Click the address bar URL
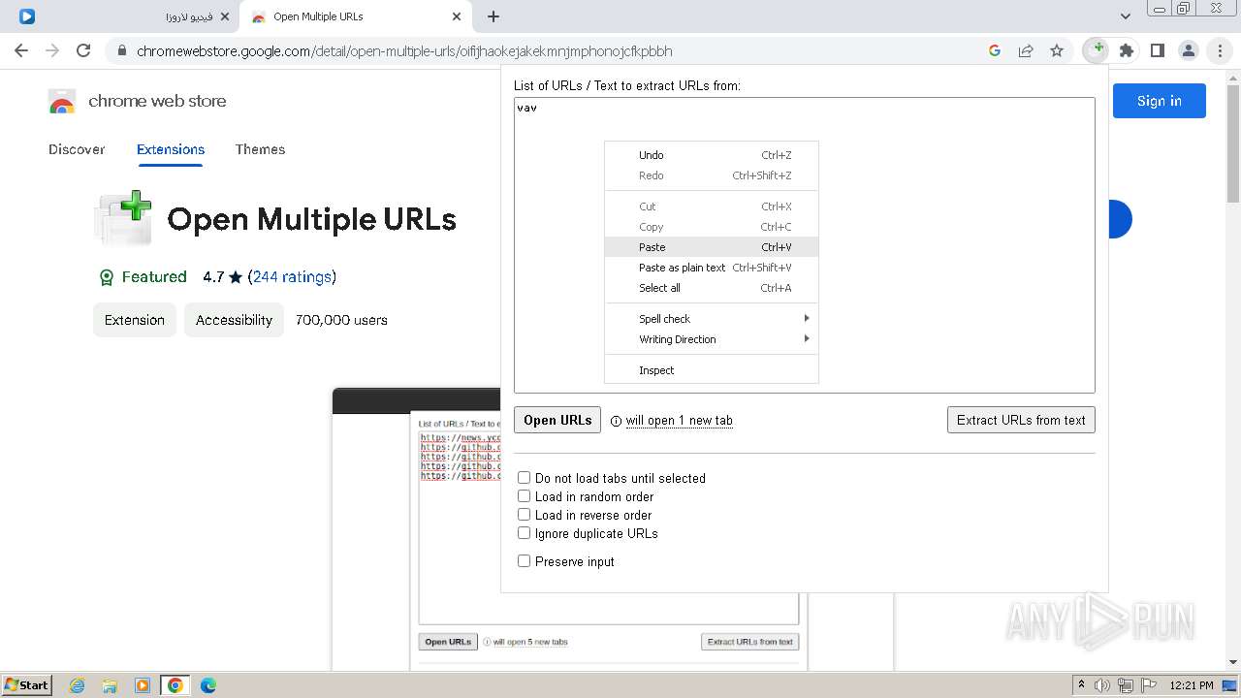 [x=404, y=50]
